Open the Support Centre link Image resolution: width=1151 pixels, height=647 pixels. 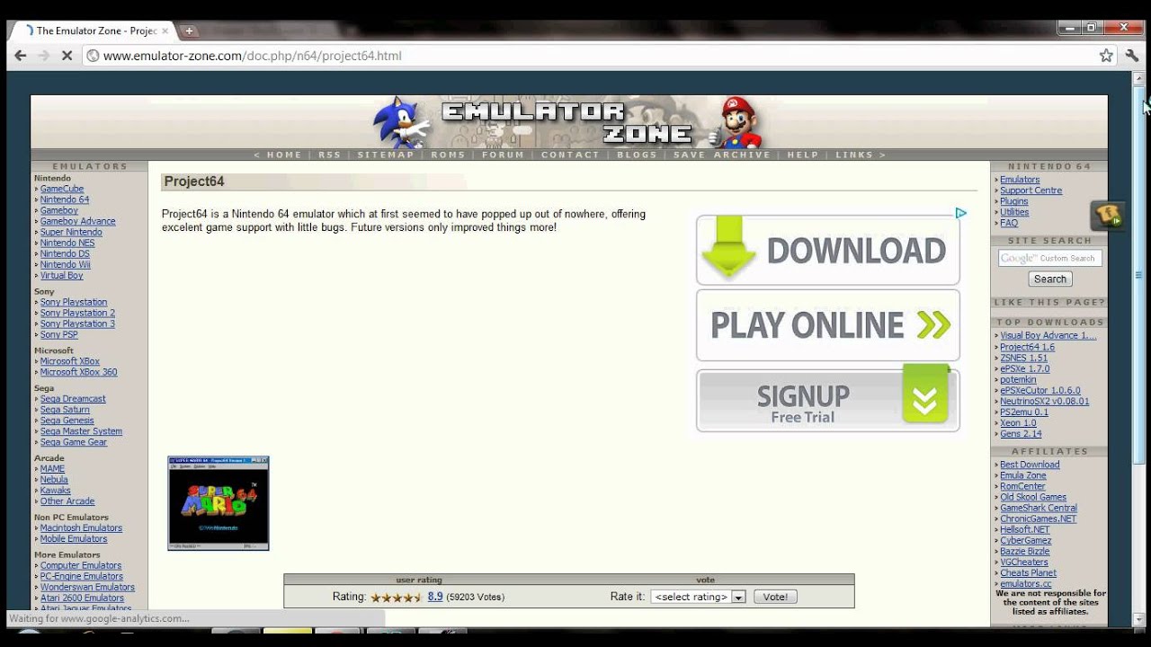point(1031,191)
